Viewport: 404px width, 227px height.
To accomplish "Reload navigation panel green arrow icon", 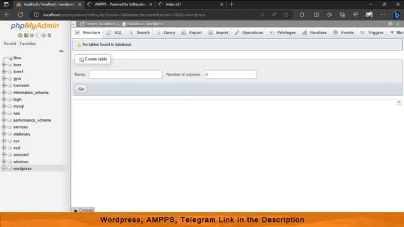I will point(49,35).
